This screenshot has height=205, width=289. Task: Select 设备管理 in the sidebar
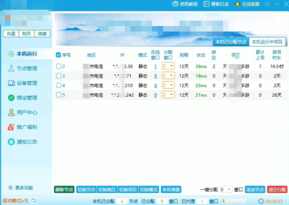pos(27,83)
